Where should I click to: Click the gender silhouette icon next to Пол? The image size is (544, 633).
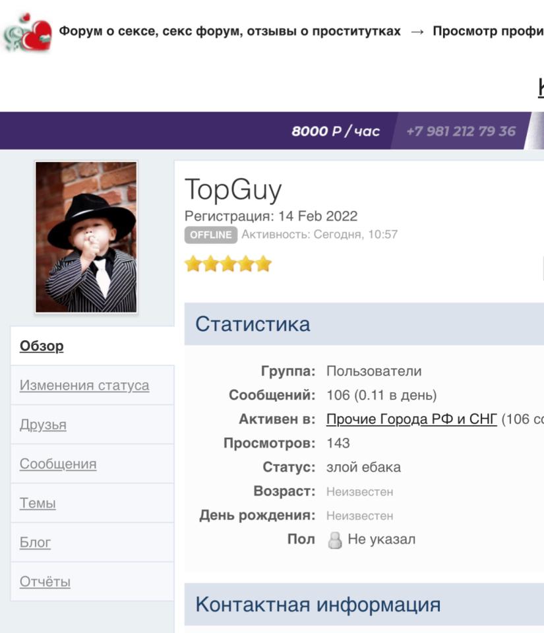[334, 540]
